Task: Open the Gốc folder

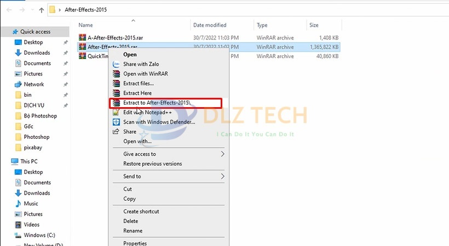Action: pos(28,126)
